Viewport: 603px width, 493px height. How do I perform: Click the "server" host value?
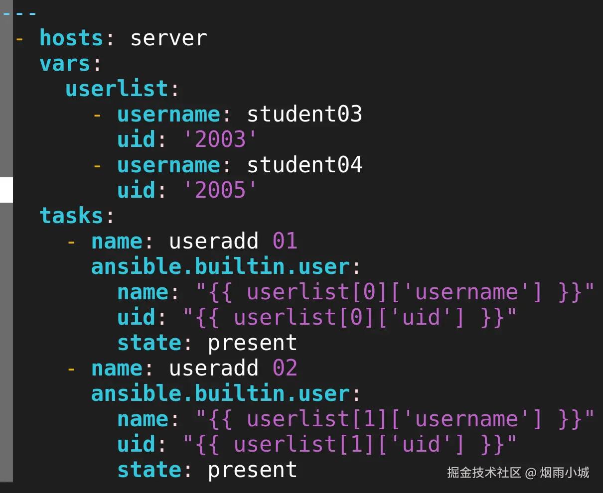(168, 38)
